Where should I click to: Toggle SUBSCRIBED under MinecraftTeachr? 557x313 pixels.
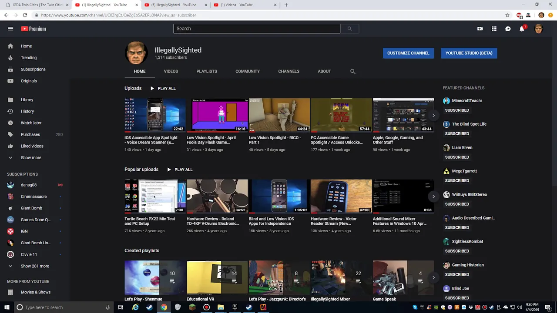coord(457,110)
